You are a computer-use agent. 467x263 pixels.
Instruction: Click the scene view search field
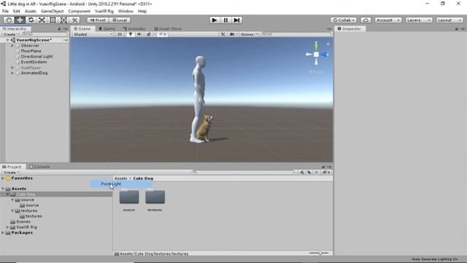coord(296,34)
